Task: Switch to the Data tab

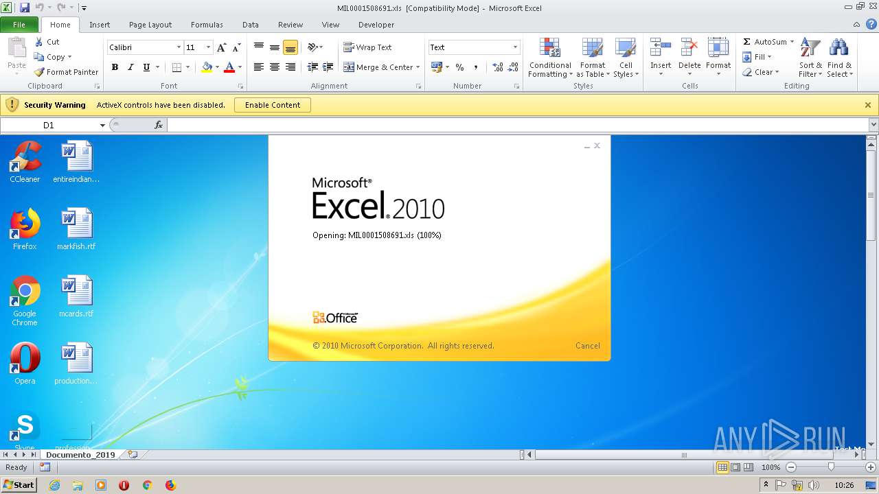Action: coord(251,25)
